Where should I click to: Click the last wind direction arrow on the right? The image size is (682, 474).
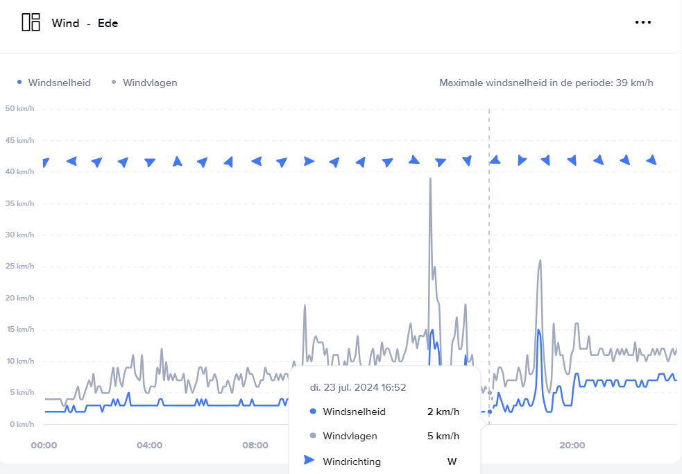[651, 160]
